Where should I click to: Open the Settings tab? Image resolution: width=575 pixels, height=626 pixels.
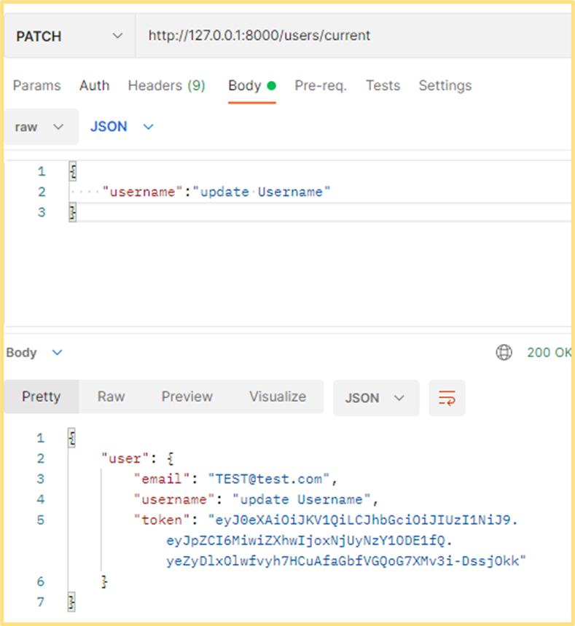445,85
